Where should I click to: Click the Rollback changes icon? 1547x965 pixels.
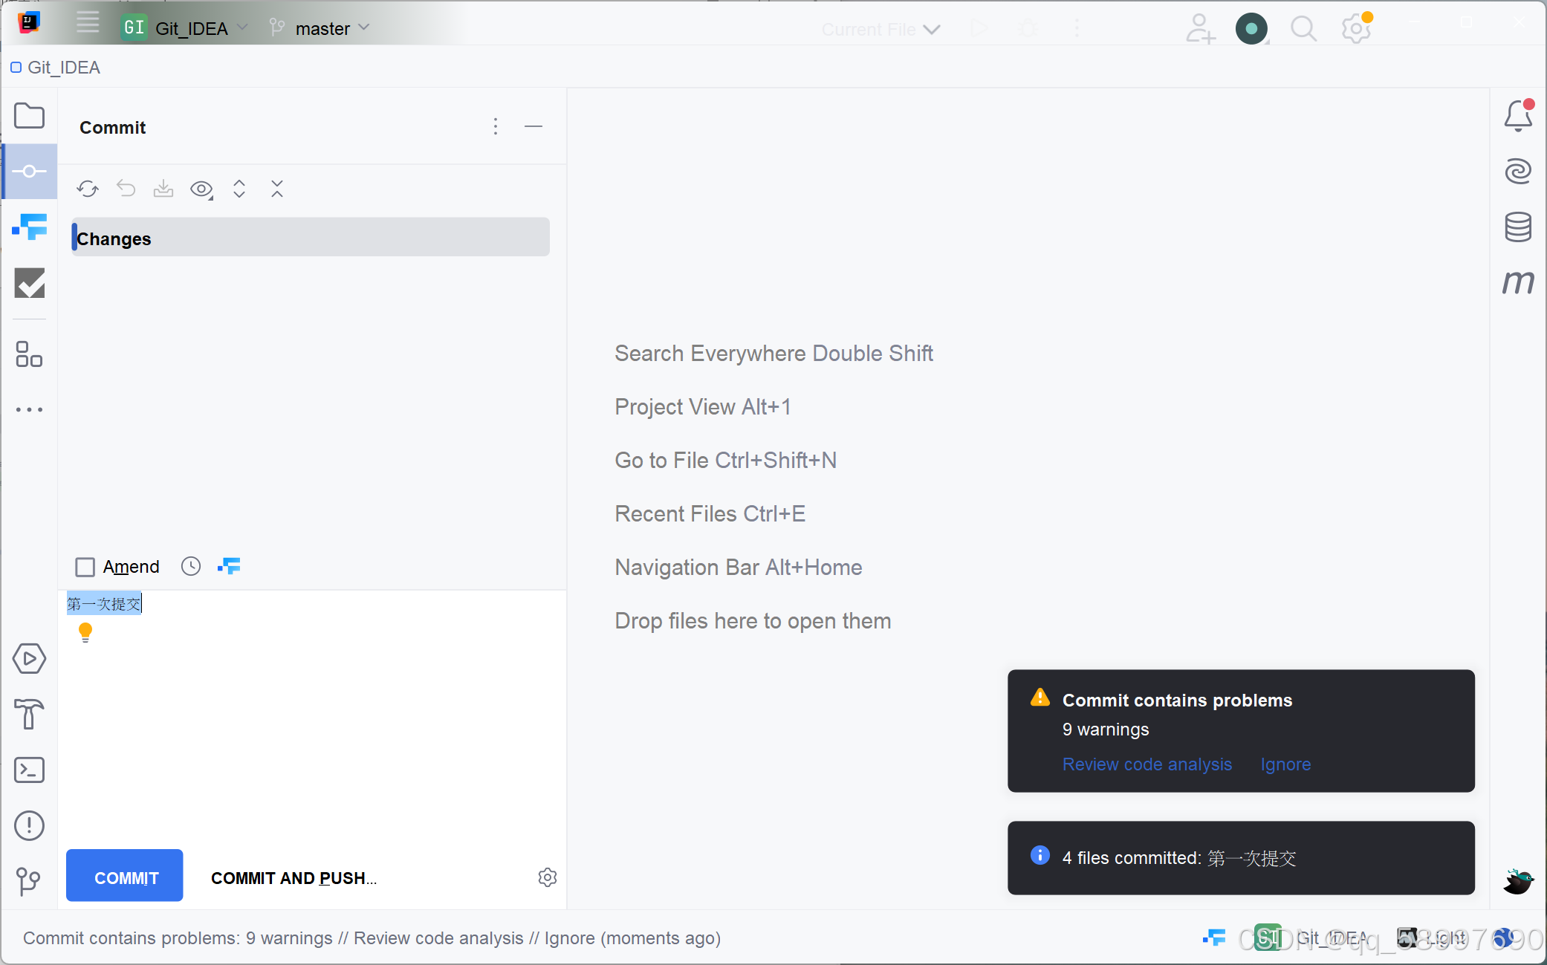tap(126, 189)
